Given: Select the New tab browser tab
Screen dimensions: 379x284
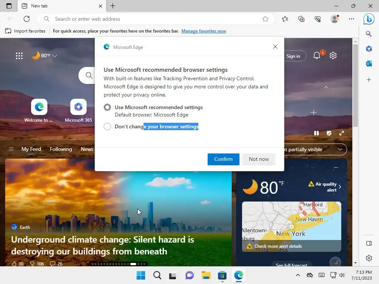Looking at the screenshot, I should click(x=62, y=6).
